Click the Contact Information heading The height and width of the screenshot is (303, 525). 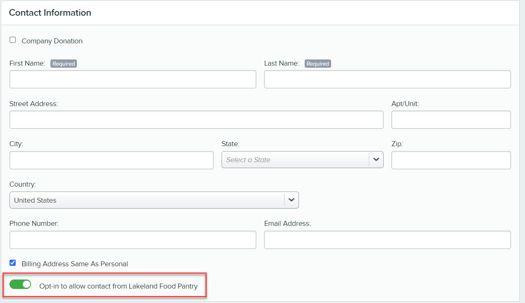[50, 13]
